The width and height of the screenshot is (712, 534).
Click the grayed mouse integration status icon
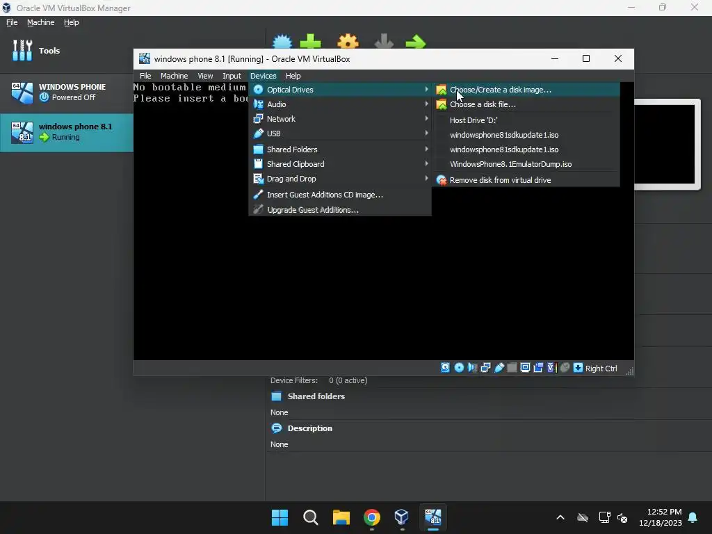565,368
